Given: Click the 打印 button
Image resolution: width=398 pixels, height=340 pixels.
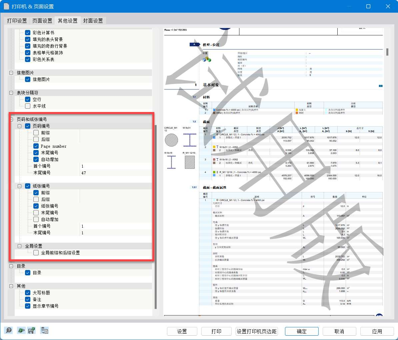Looking at the screenshot, I should pyautogui.click(x=216, y=331).
